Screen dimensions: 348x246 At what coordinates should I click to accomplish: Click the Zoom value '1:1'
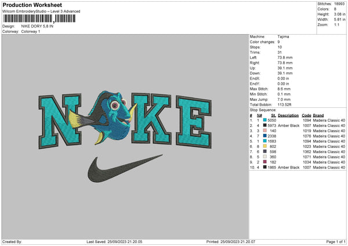click(x=336, y=24)
